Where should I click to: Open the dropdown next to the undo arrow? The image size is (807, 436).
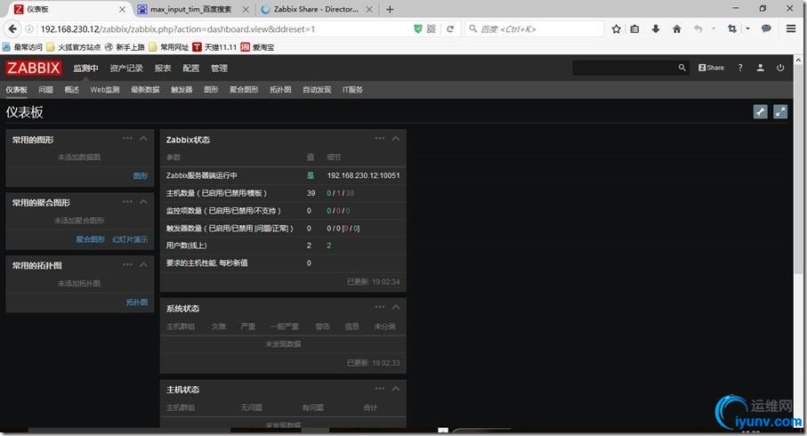pyautogui.click(x=714, y=29)
